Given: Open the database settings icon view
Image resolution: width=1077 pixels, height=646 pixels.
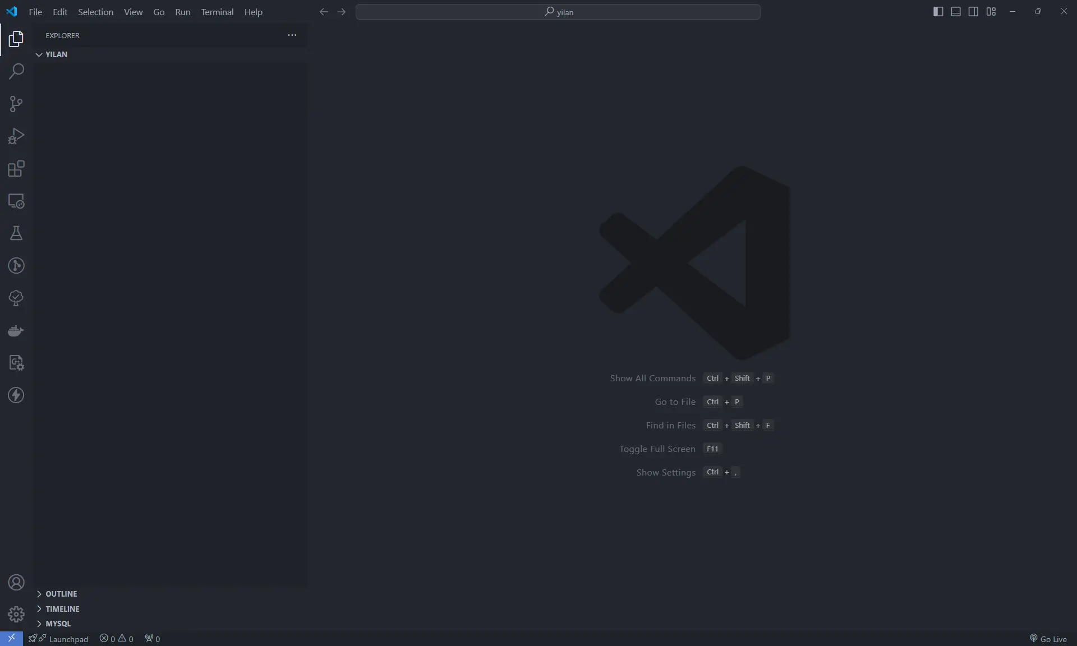Looking at the screenshot, I should tap(16, 363).
